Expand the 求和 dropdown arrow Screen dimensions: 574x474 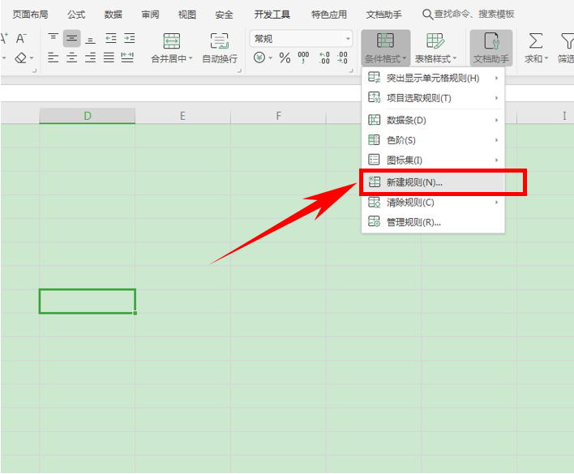[x=546, y=58]
